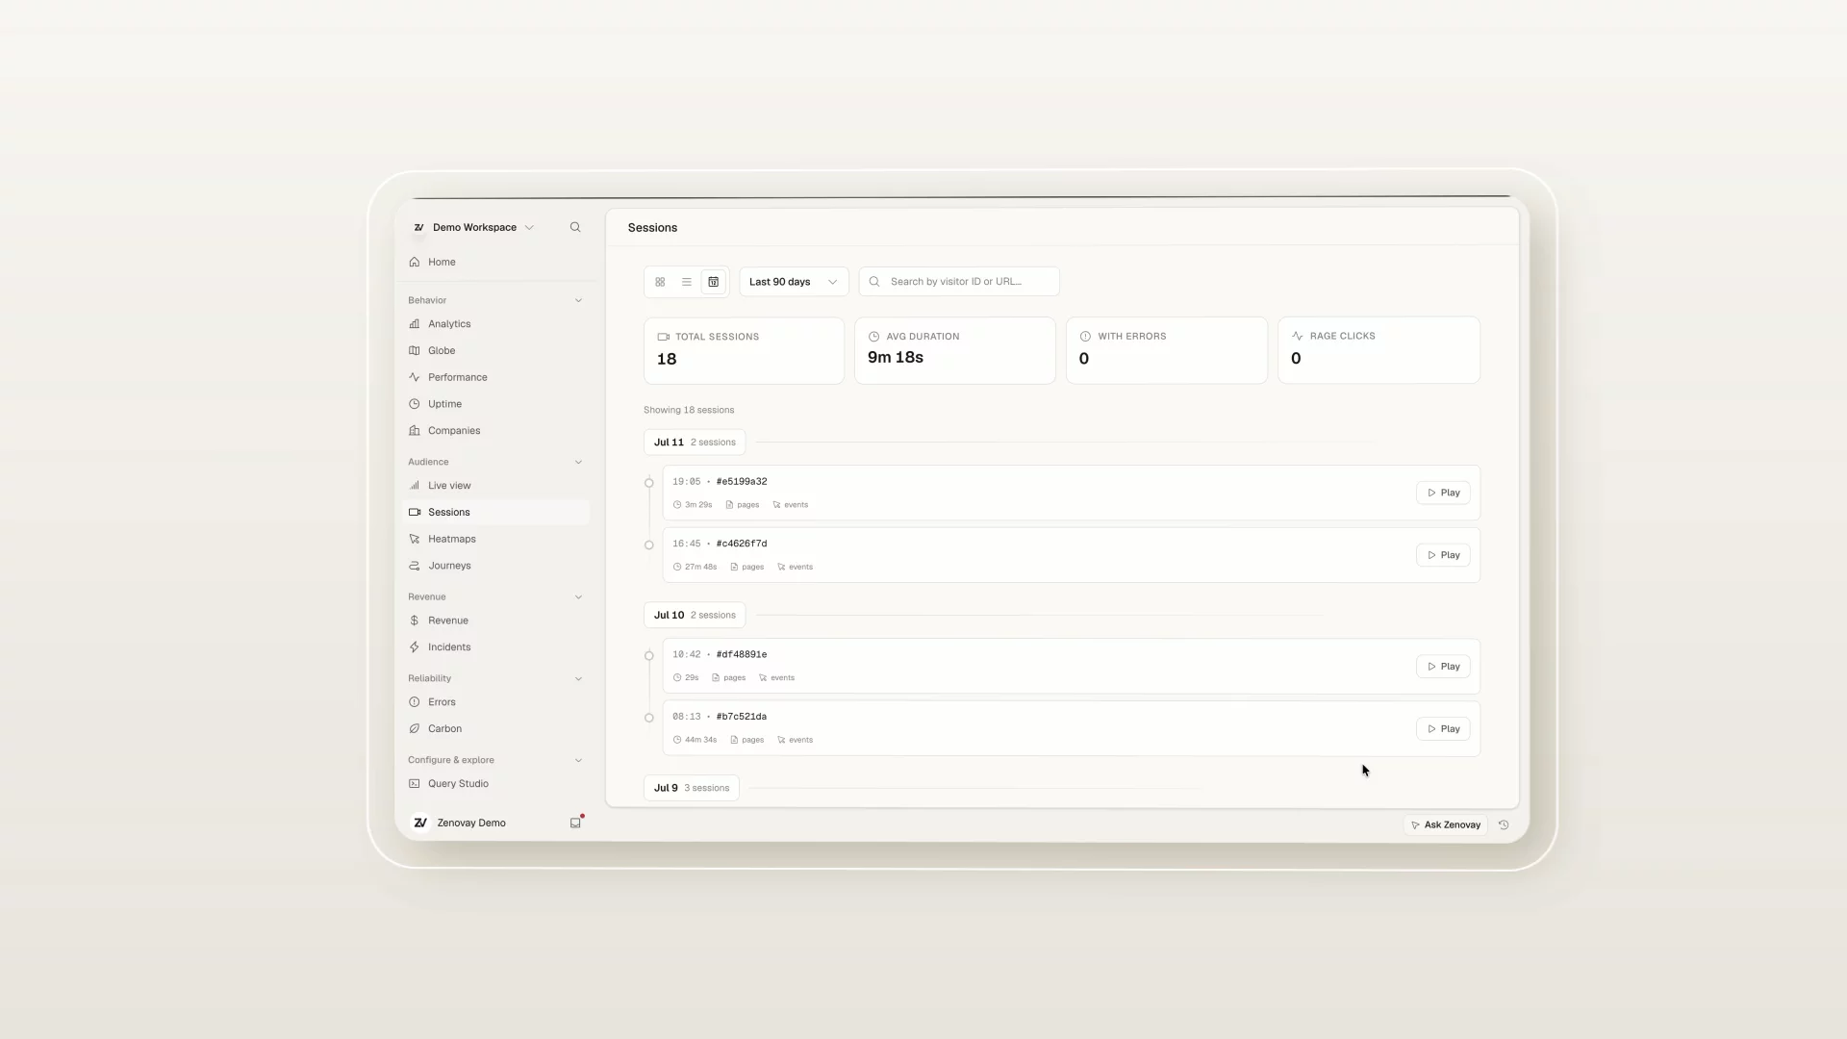The height and width of the screenshot is (1039, 1847).
Task: Collapse the Reliability section
Action: (x=578, y=678)
